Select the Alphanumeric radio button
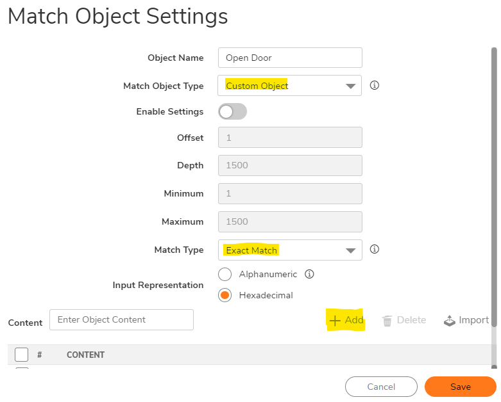501x402 pixels. pos(225,274)
